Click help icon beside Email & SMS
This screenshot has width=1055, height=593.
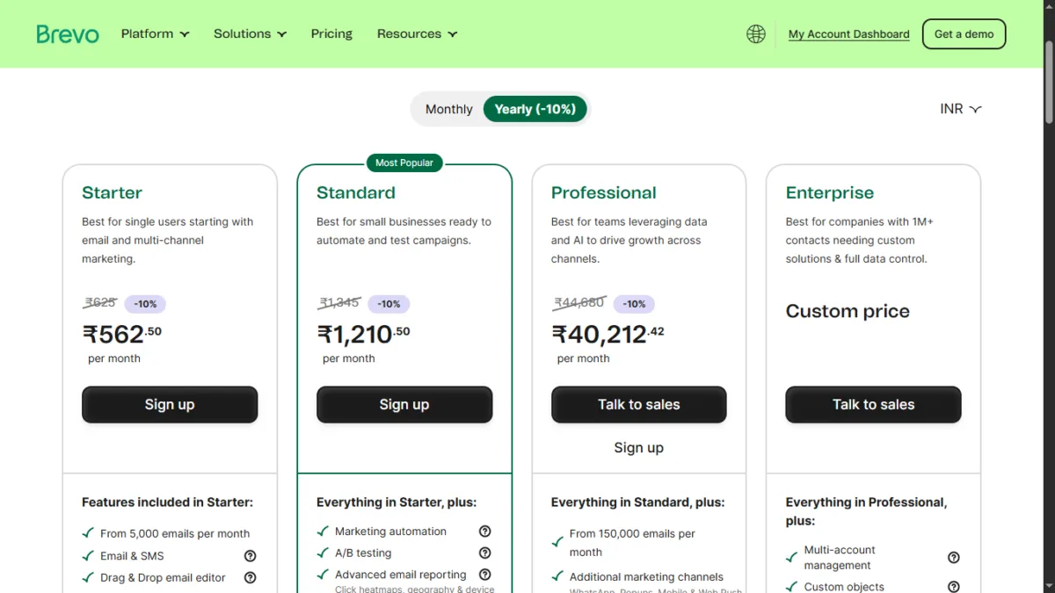[251, 556]
